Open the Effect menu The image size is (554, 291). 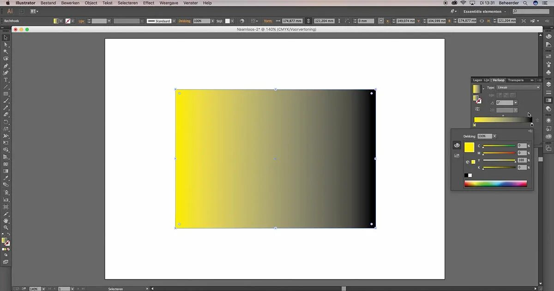(x=149, y=3)
